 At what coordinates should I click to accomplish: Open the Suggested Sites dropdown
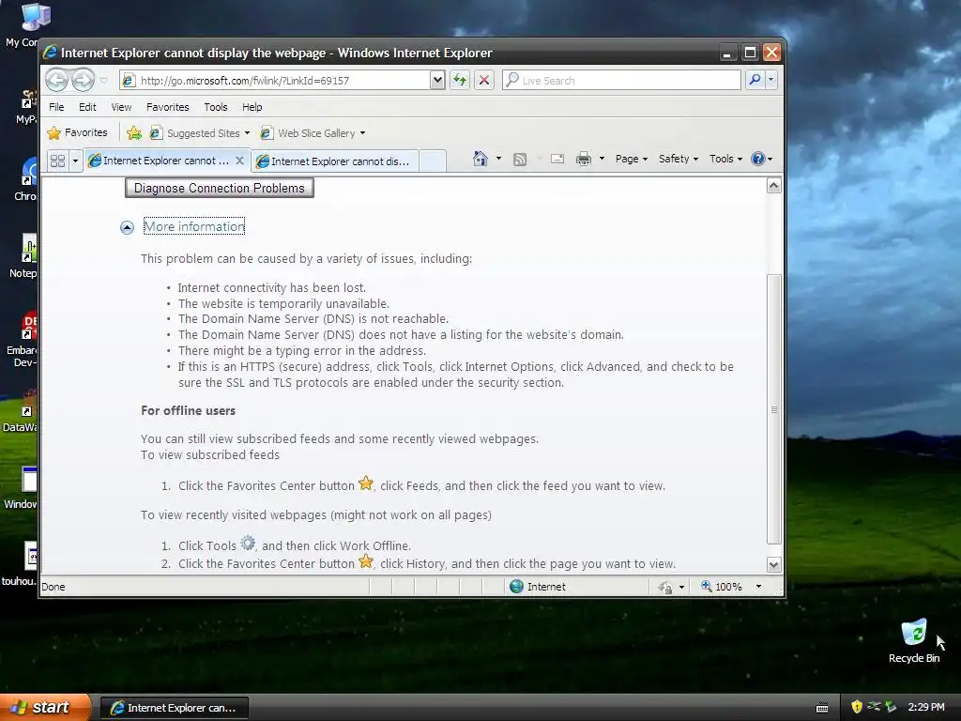click(200, 133)
